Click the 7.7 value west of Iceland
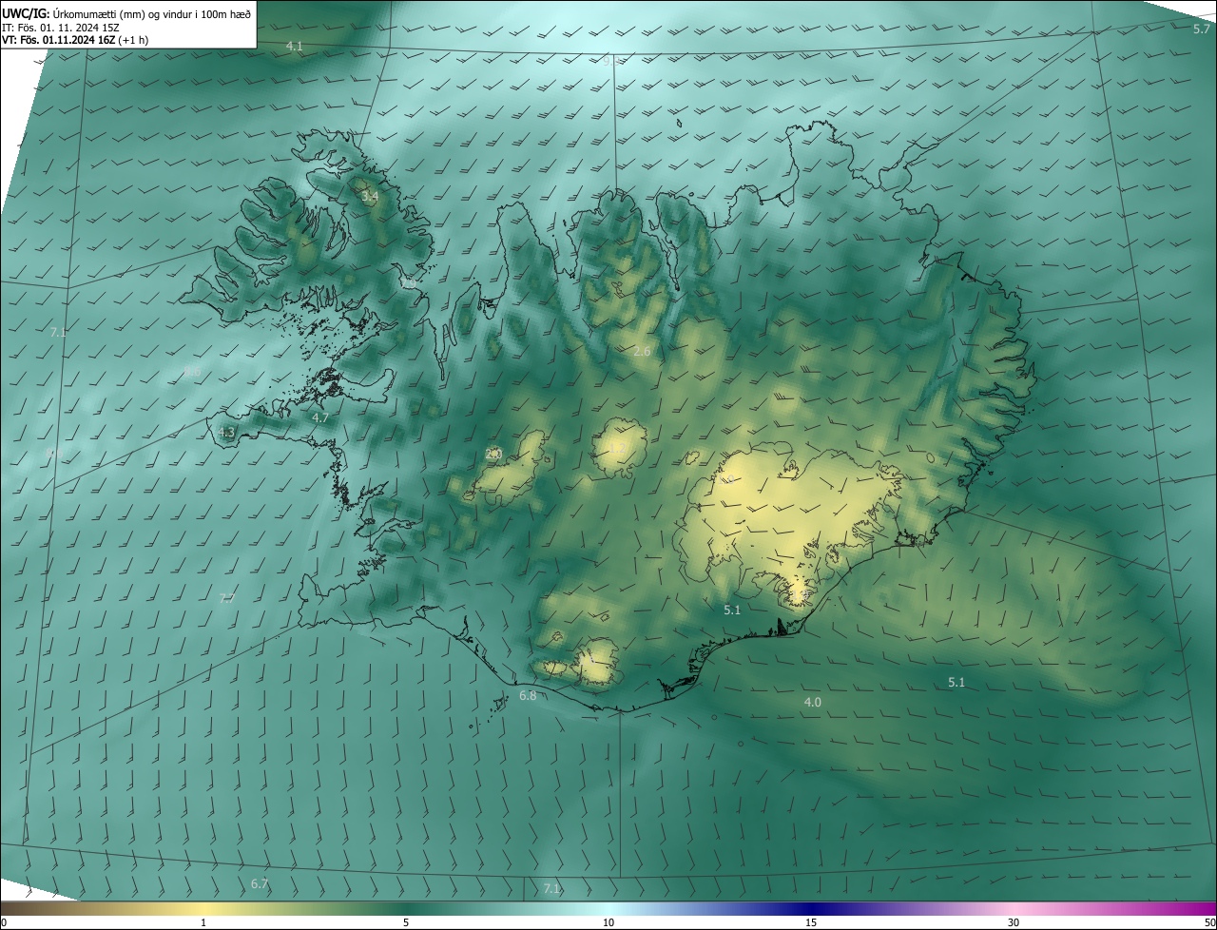The height and width of the screenshot is (930, 1217). pos(226,598)
